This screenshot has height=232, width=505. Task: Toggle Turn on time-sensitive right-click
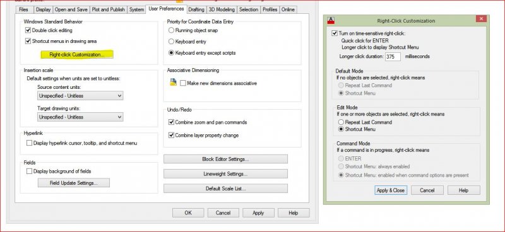[335, 33]
